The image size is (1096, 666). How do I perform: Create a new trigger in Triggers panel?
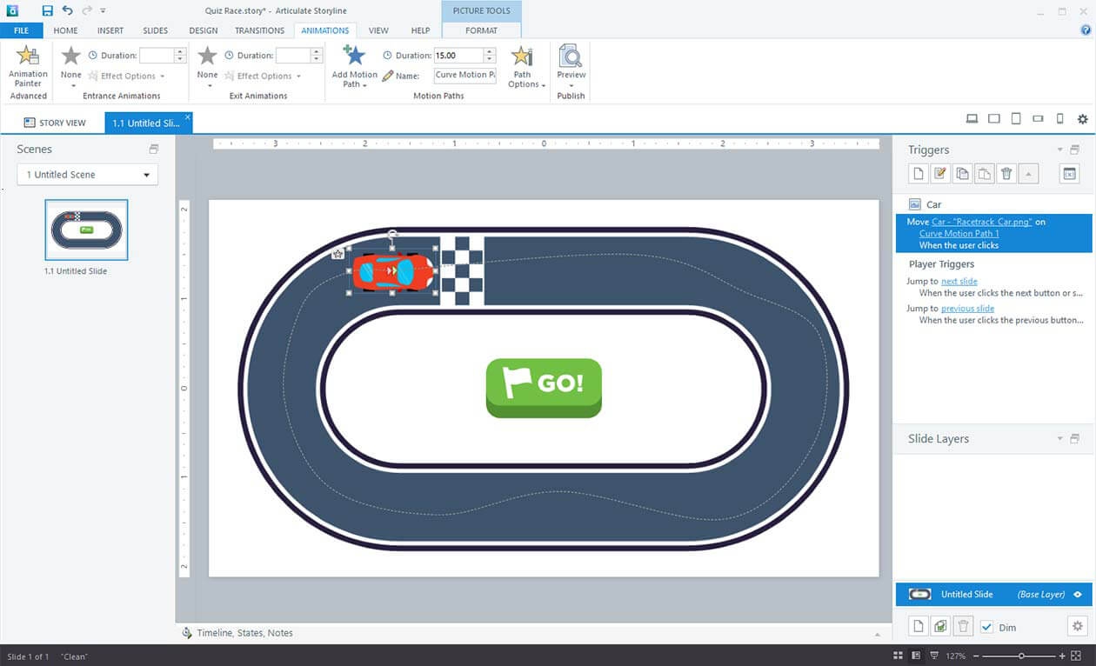(x=918, y=174)
